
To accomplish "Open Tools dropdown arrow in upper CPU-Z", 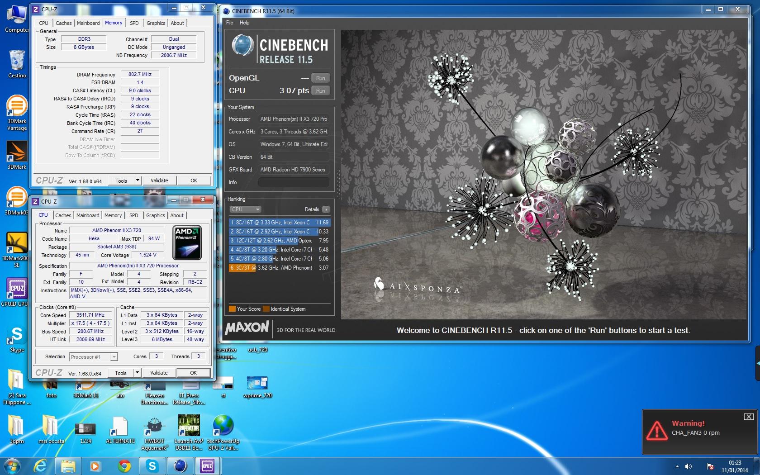I will (138, 180).
